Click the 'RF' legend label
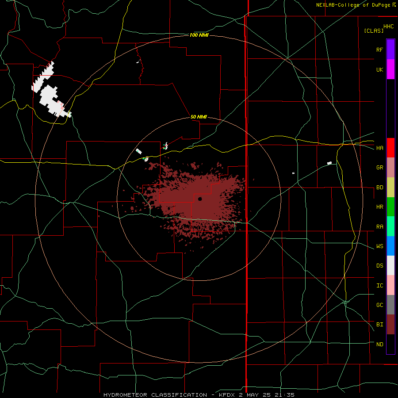This screenshot has height=398, width=398. (379, 50)
